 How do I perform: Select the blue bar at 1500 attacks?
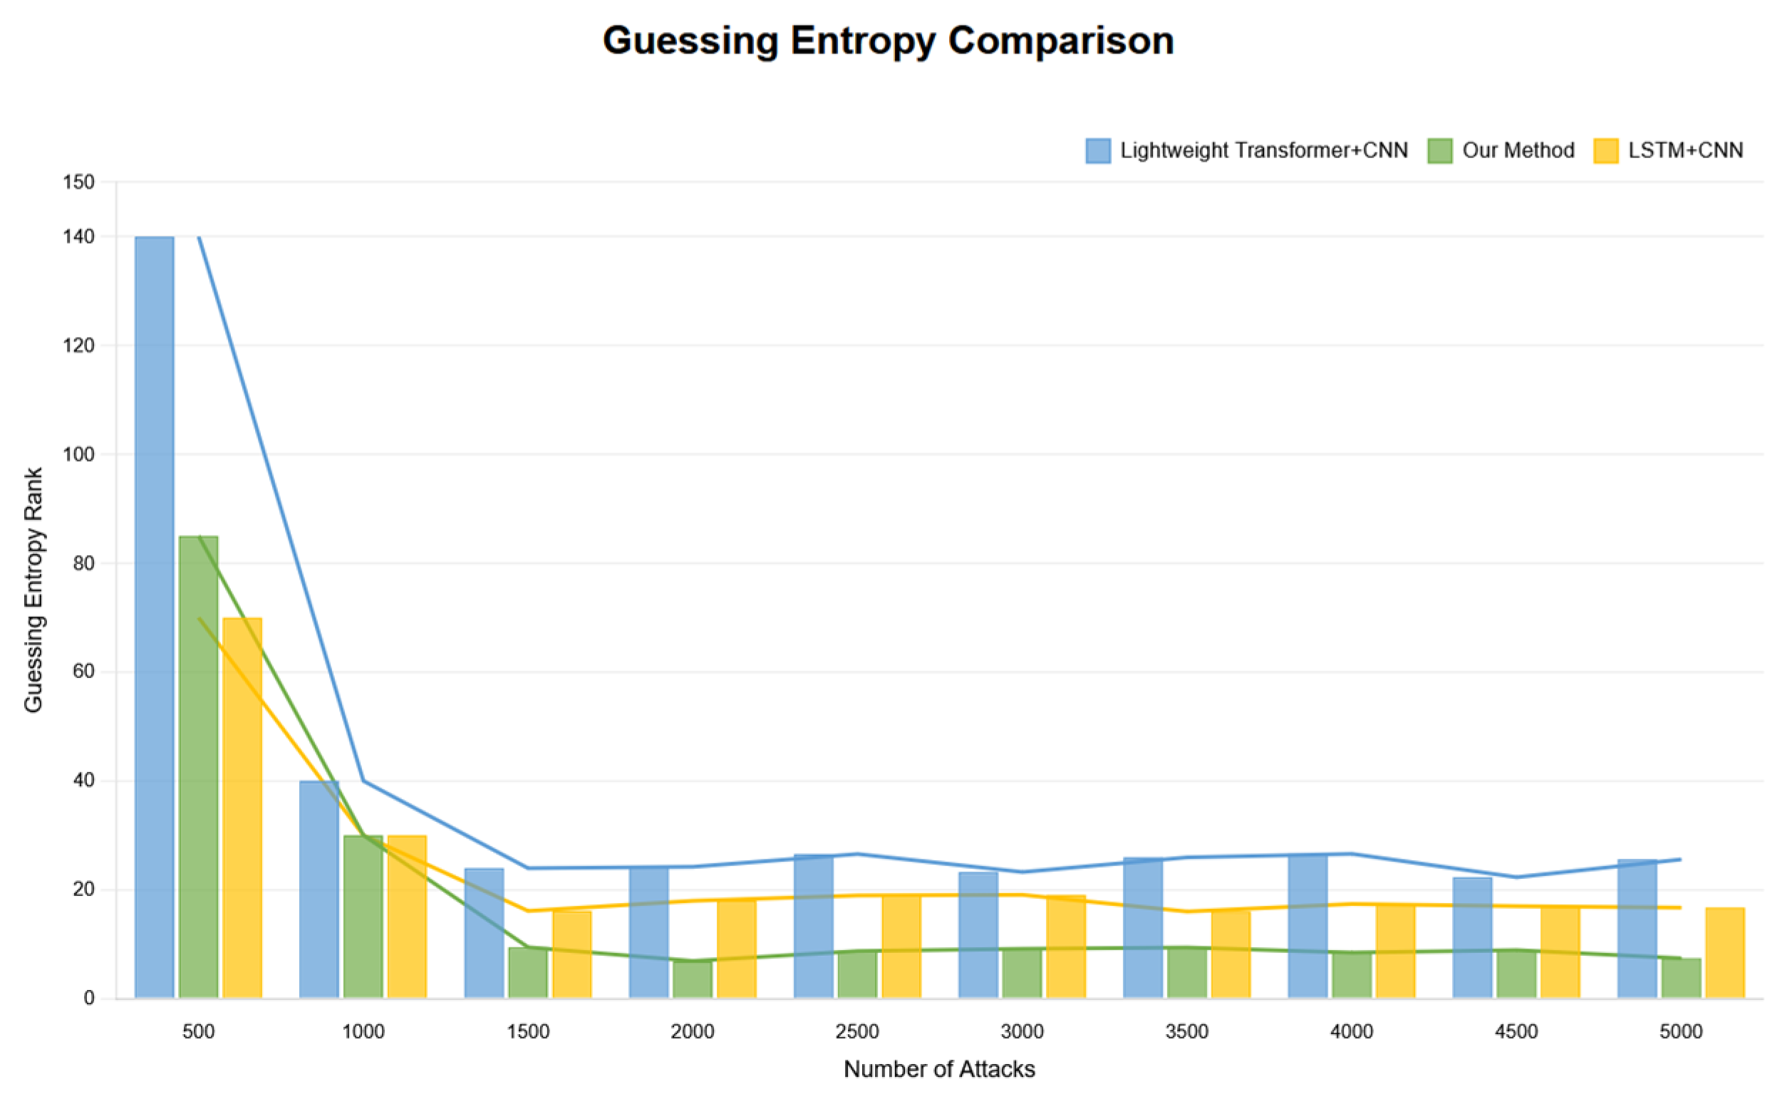[x=484, y=933]
